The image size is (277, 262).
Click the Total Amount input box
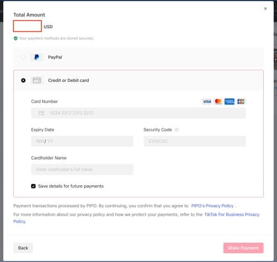[27, 26]
